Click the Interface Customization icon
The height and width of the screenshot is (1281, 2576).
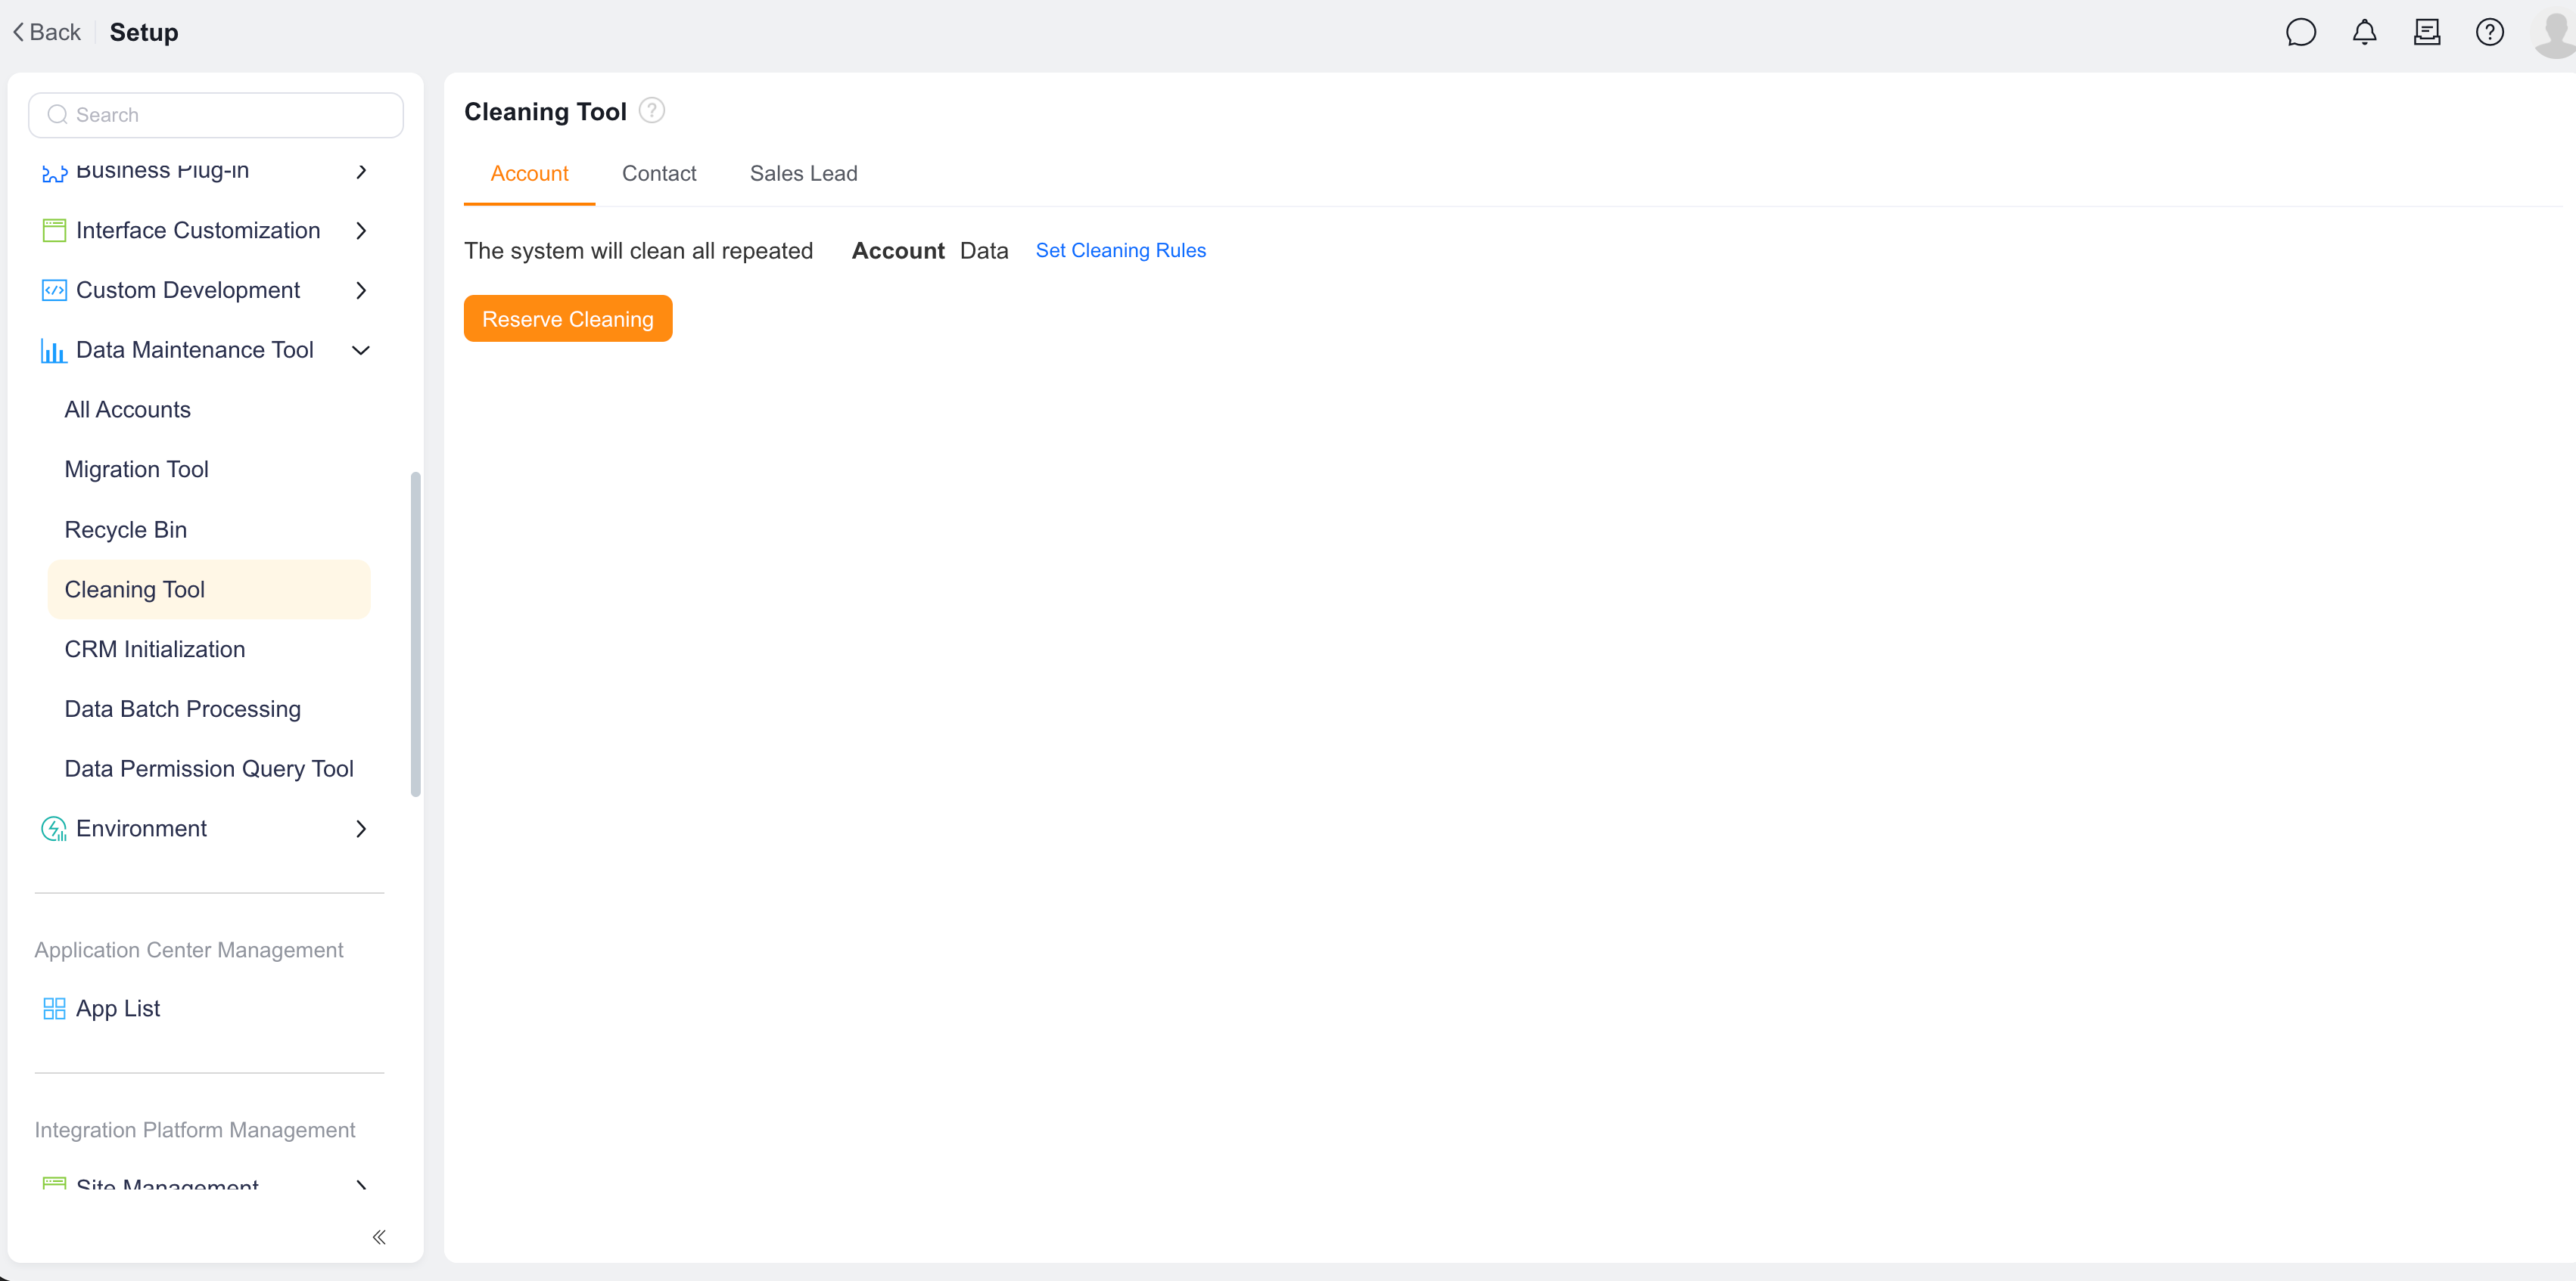[x=54, y=231]
